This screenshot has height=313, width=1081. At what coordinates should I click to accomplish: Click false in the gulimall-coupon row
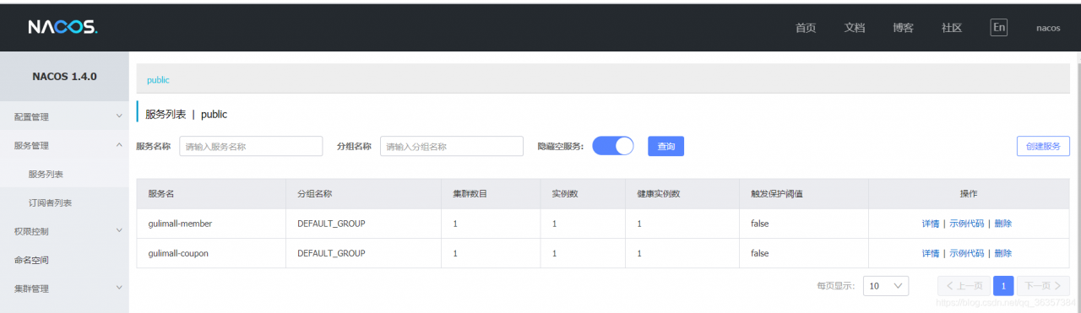click(760, 253)
